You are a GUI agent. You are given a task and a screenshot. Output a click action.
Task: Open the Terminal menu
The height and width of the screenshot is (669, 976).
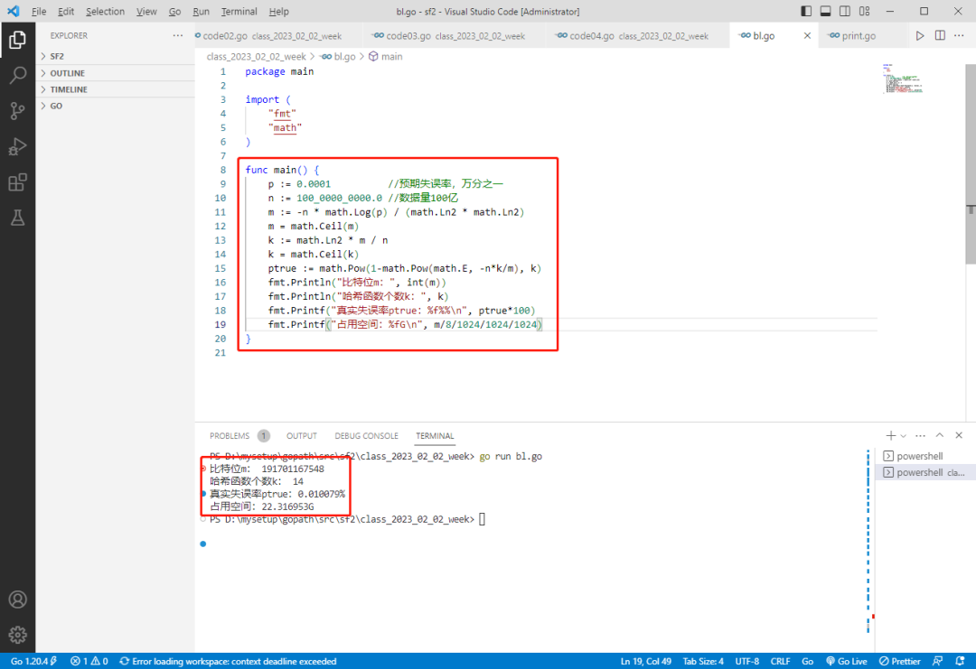[x=239, y=11]
